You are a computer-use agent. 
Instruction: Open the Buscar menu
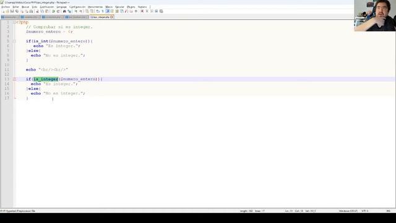pyautogui.click(x=25, y=7)
